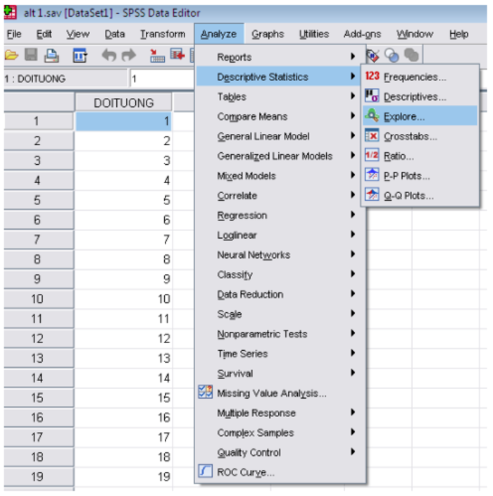The height and width of the screenshot is (496, 493).
Task: Click the Q-Q Plots icon
Action: pyautogui.click(x=372, y=195)
